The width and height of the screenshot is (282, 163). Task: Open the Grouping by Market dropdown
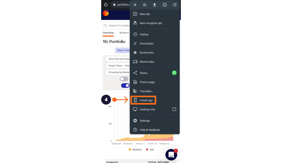tap(118, 72)
